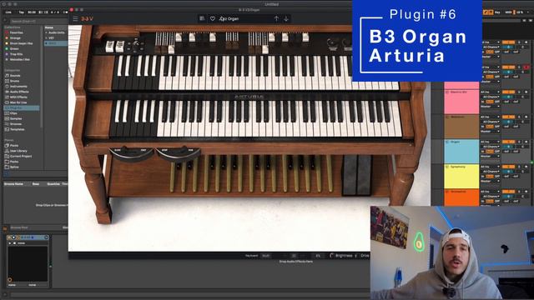This screenshot has height=300, width=534.
Task: Click the Key map mode button
Action: tap(497, 12)
